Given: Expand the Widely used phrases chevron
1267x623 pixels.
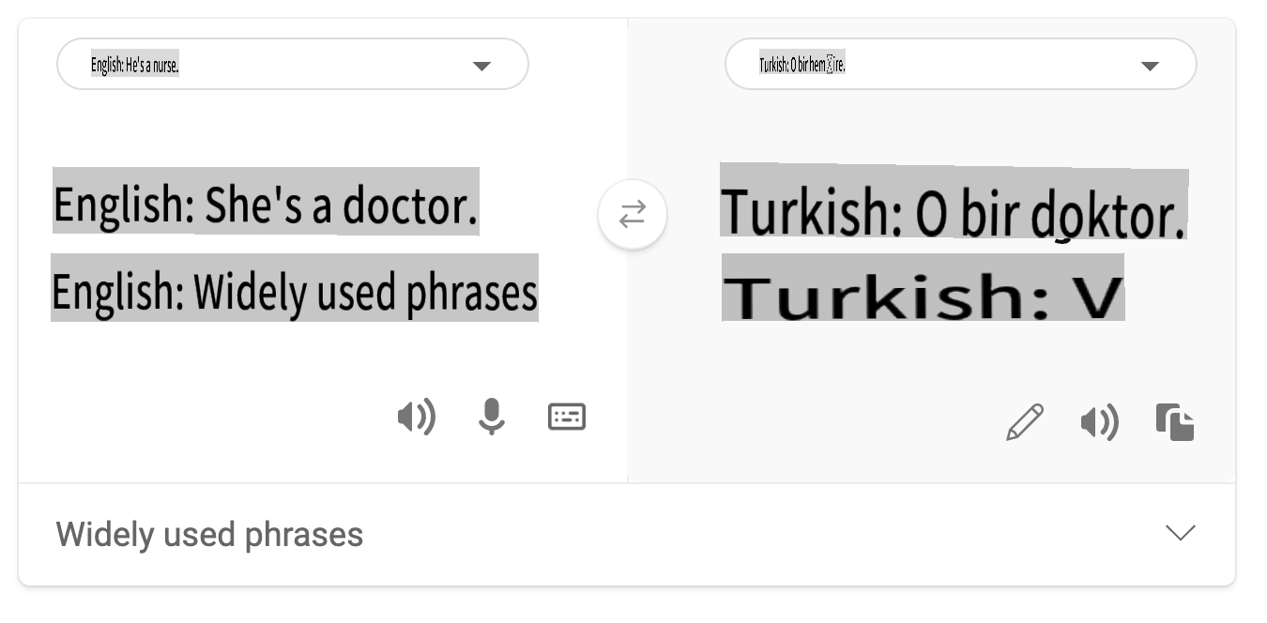Looking at the screenshot, I should pos(1180,533).
